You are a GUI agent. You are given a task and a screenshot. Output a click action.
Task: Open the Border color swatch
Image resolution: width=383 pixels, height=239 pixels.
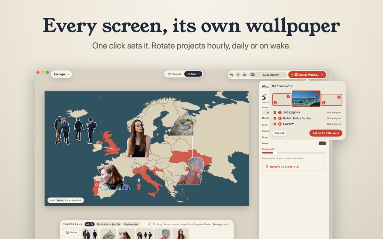(322, 143)
